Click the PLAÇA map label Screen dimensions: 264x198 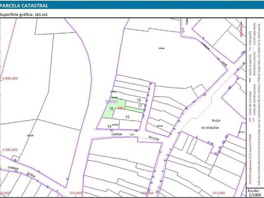(216, 120)
